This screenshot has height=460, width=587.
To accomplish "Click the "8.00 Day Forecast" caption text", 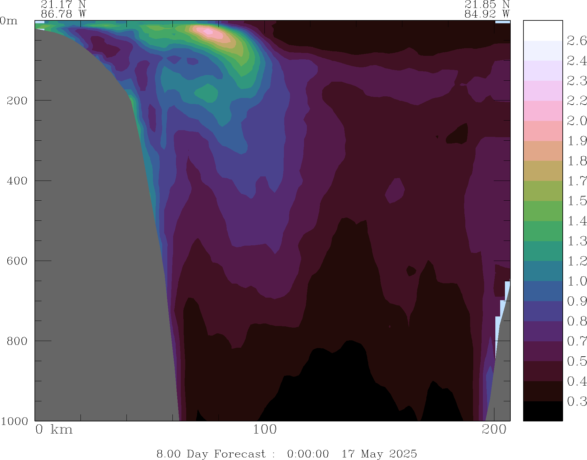I will (211, 454).
